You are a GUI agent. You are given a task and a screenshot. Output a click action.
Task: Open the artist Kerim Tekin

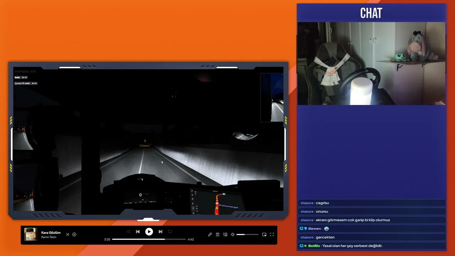49,237
